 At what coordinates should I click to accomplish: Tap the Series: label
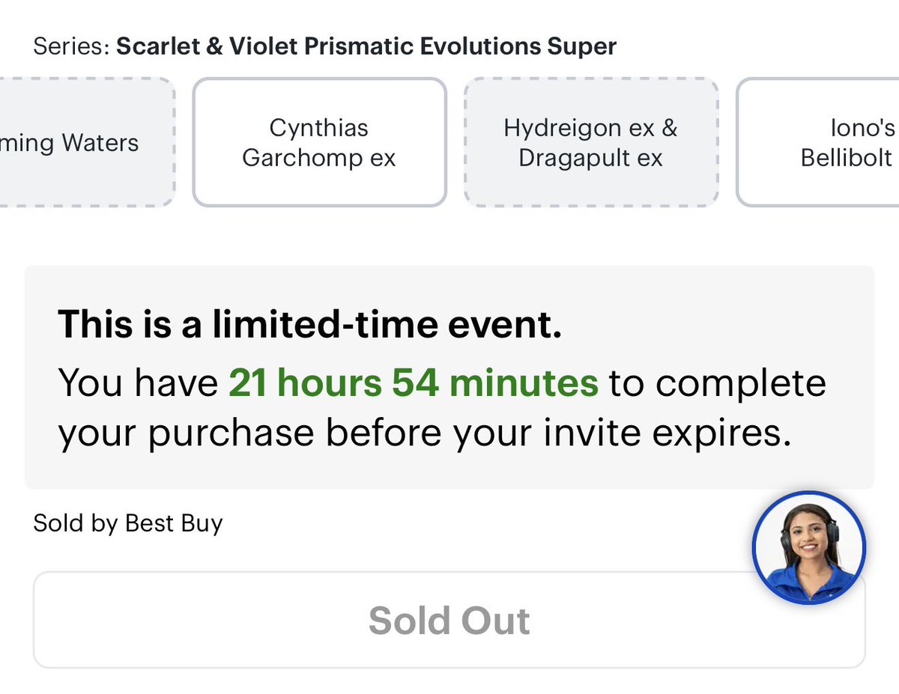click(71, 46)
